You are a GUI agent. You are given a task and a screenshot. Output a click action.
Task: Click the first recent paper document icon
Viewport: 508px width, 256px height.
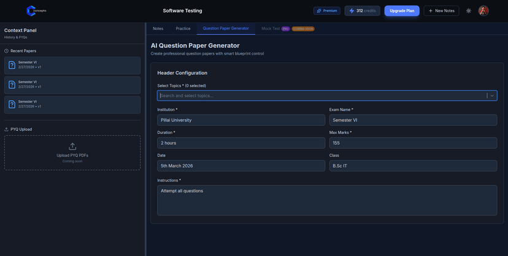12,65
